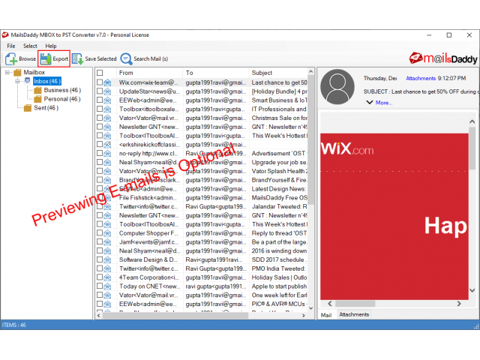The width and height of the screenshot is (480, 360).
Task: Click the Mailbox root folder icon
Action: point(17,73)
